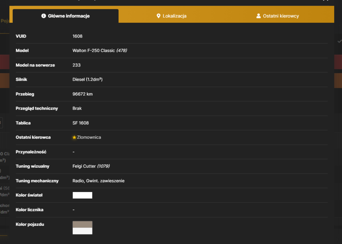Click the VUID row label
The width and height of the screenshot is (342, 244).
click(21, 36)
